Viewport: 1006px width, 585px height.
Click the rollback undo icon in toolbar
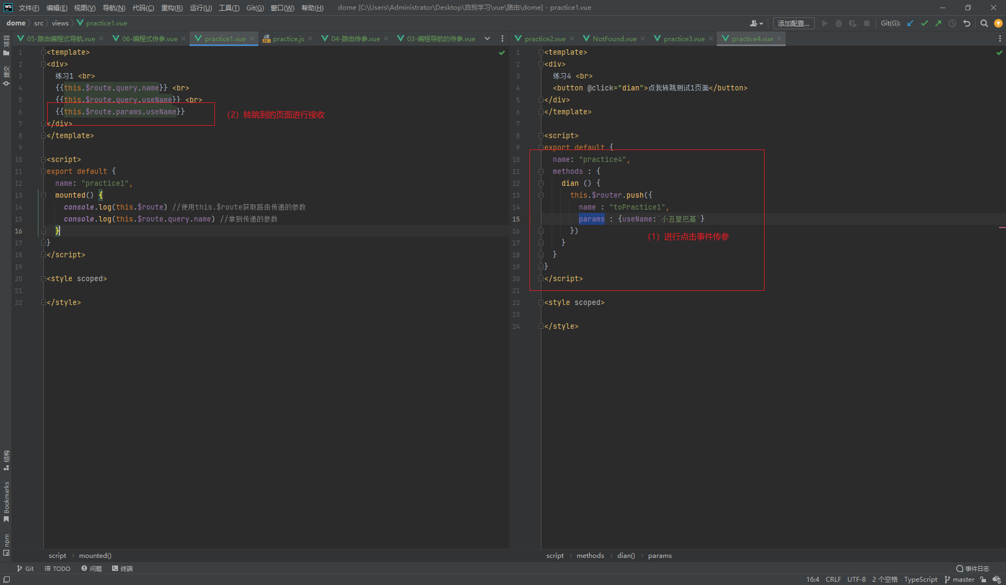click(x=966, y=23)
